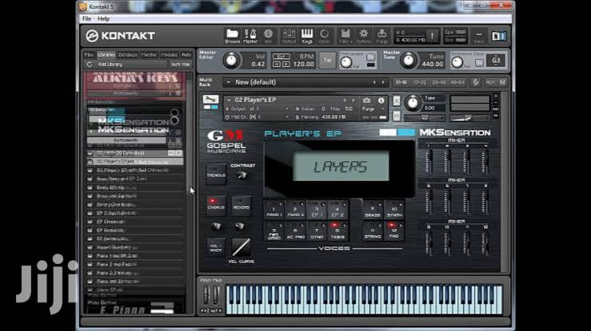Viewport: 591px width, 331px height.
Task: Click the exclamation panic button
Action: [433, 36]
